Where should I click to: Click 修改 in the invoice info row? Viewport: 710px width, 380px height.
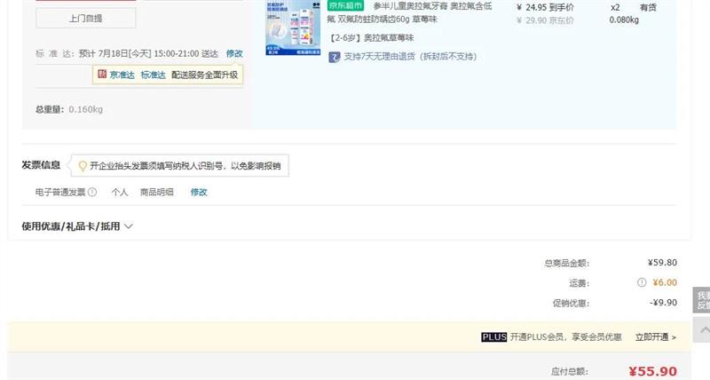[199, 192]
